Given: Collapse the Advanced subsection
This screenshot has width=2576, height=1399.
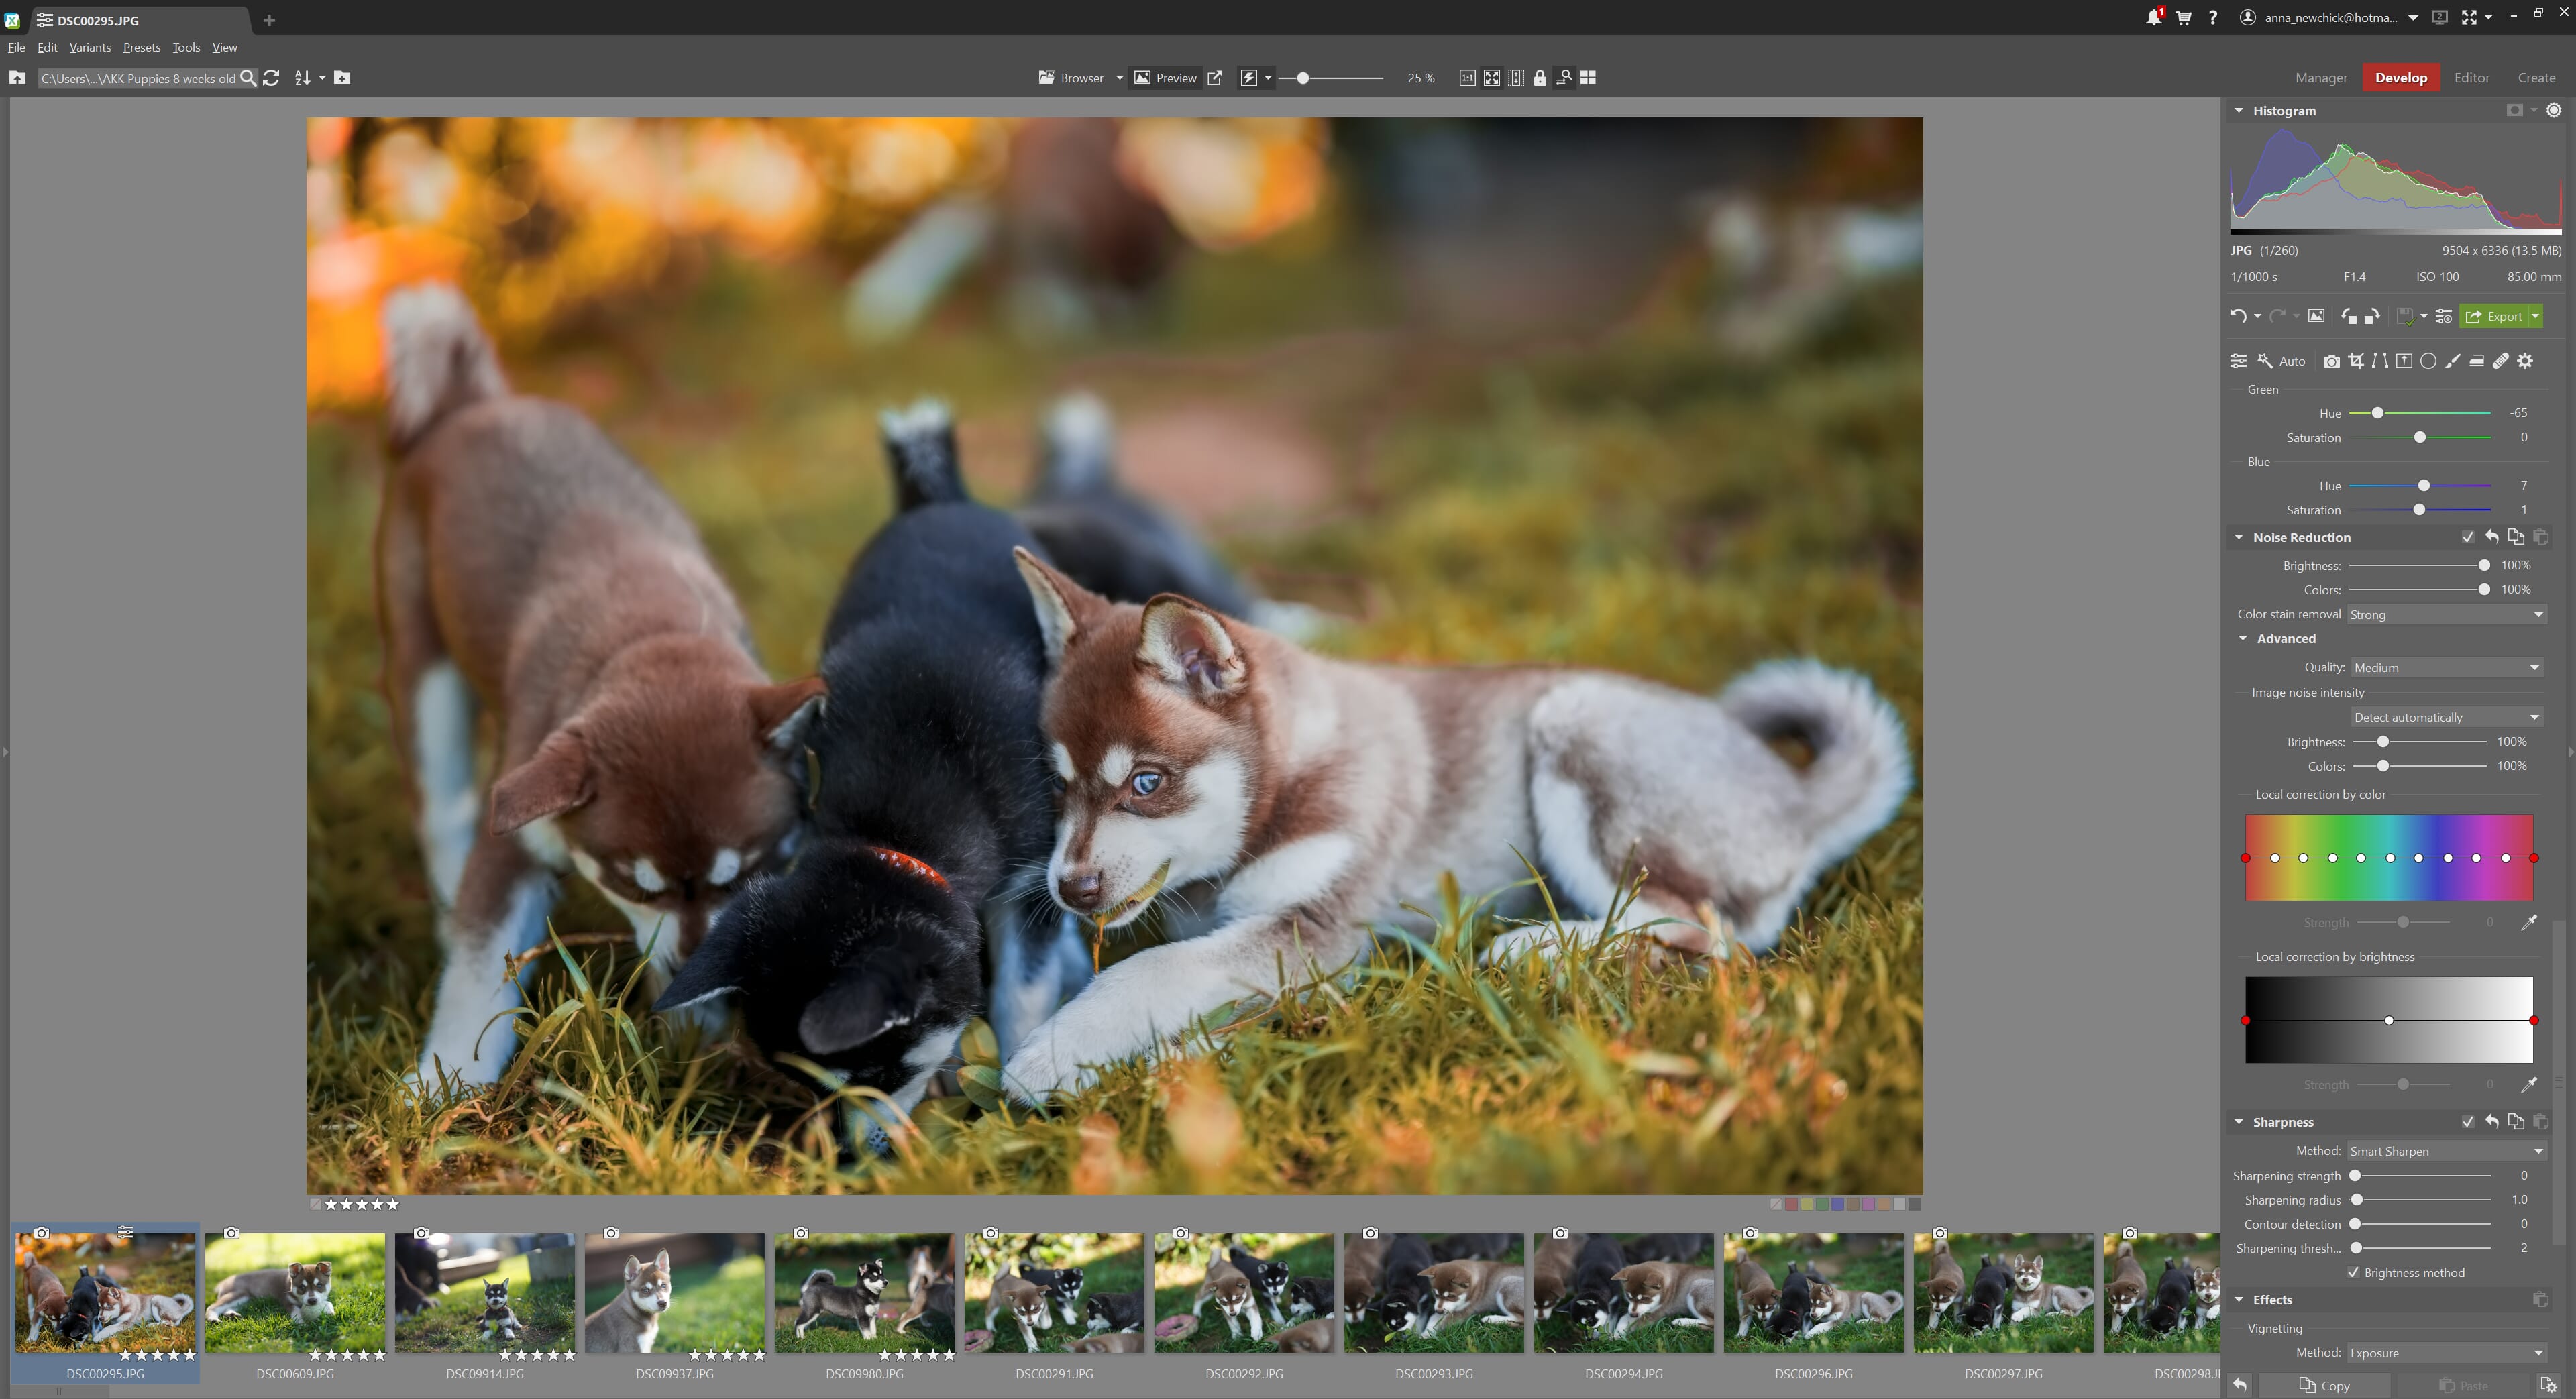Looking at the screenshot, I should (2242, 638).
